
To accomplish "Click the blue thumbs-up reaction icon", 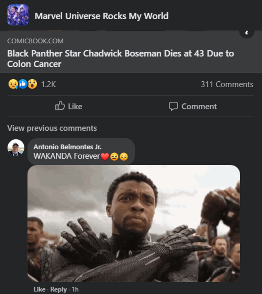I will click(x=23, y=84).
